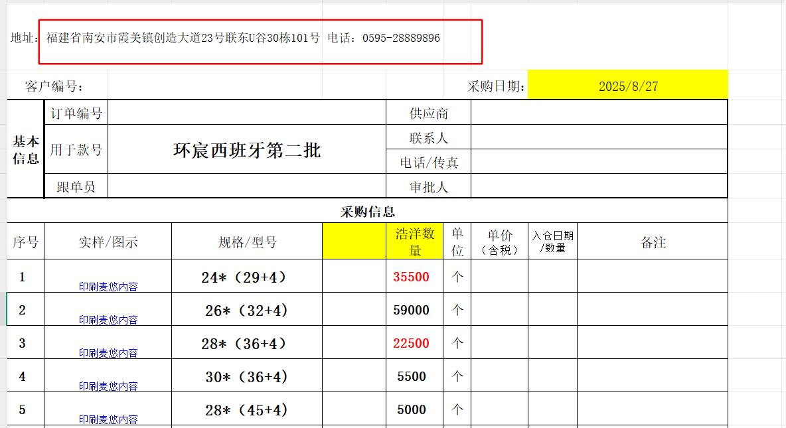Click the spec cell 30*(36+4)
The height and width of the screenshot is (428, 786).
pos(246,376)
